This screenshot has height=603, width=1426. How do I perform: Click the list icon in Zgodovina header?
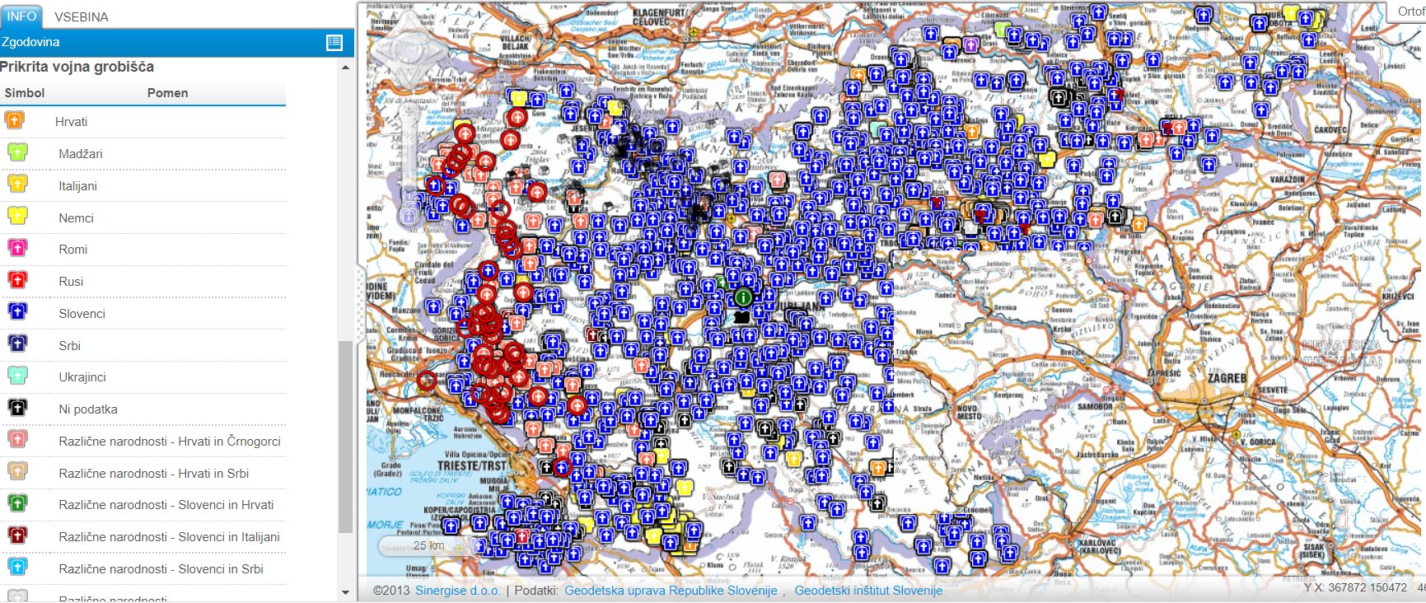334,43
